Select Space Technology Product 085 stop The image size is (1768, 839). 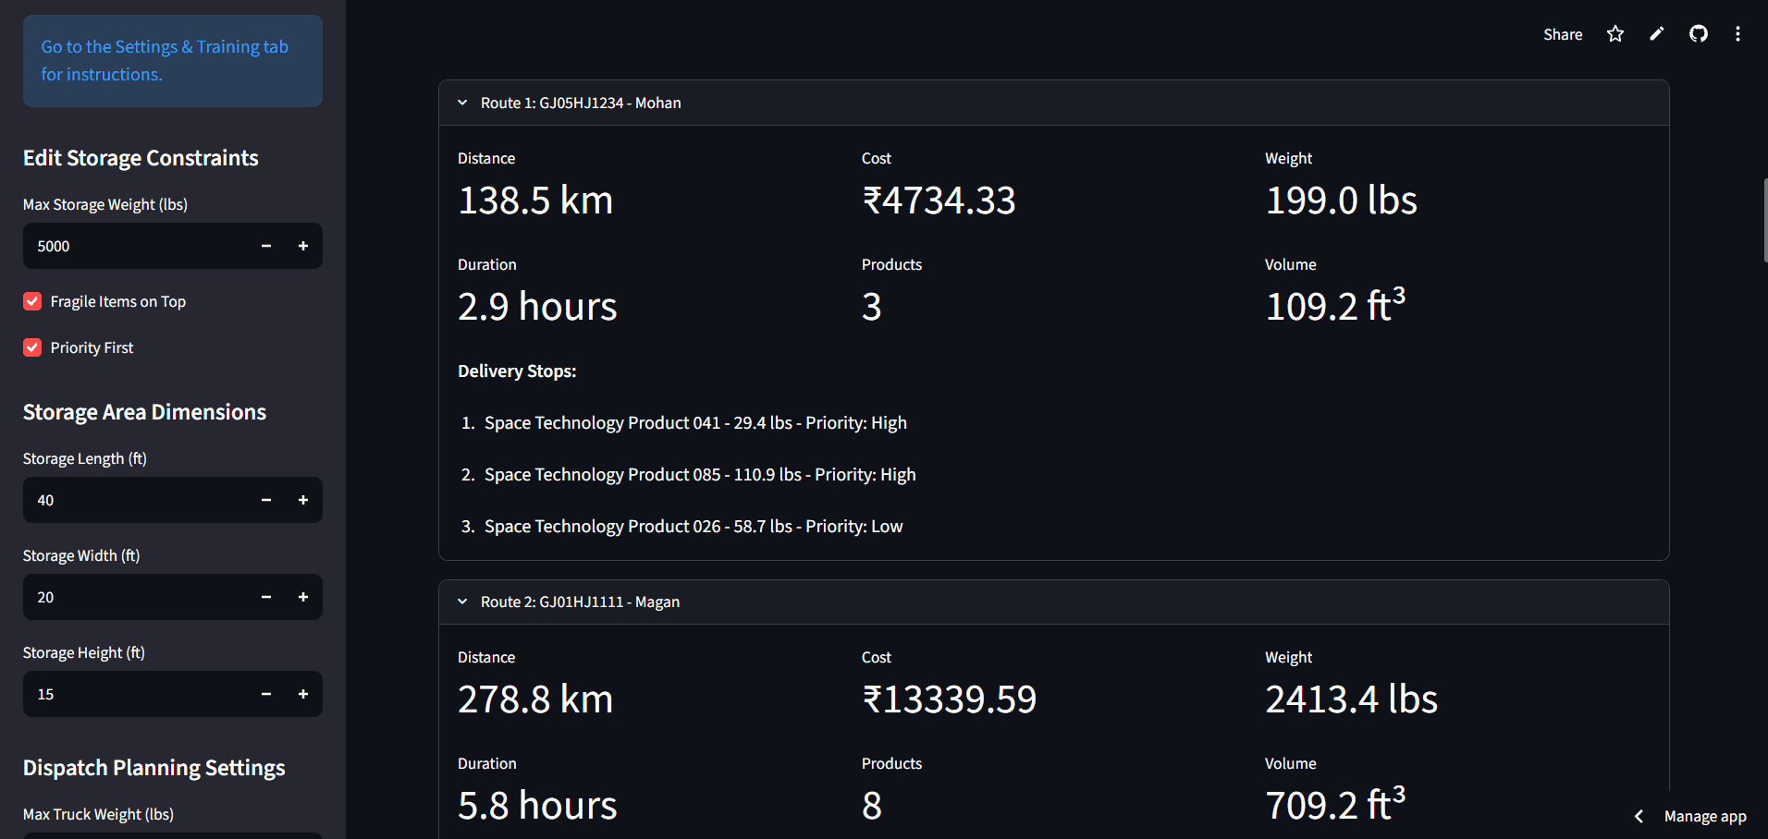[x=700, y=474]
